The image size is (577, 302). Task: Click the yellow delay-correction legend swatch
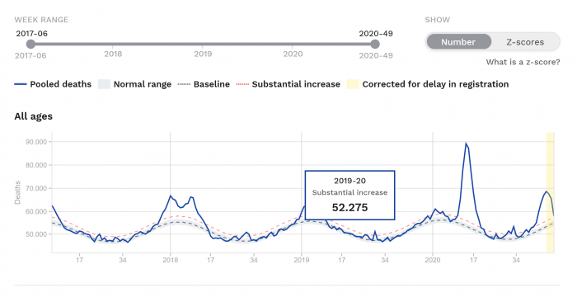(353, 84)
